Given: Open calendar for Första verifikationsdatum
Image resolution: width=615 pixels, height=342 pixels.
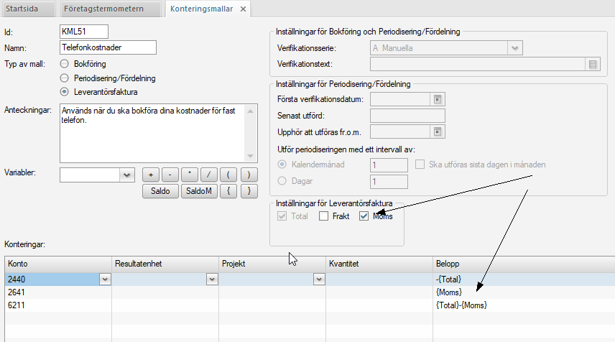Looking at the screenshot, I should (438, 100).
